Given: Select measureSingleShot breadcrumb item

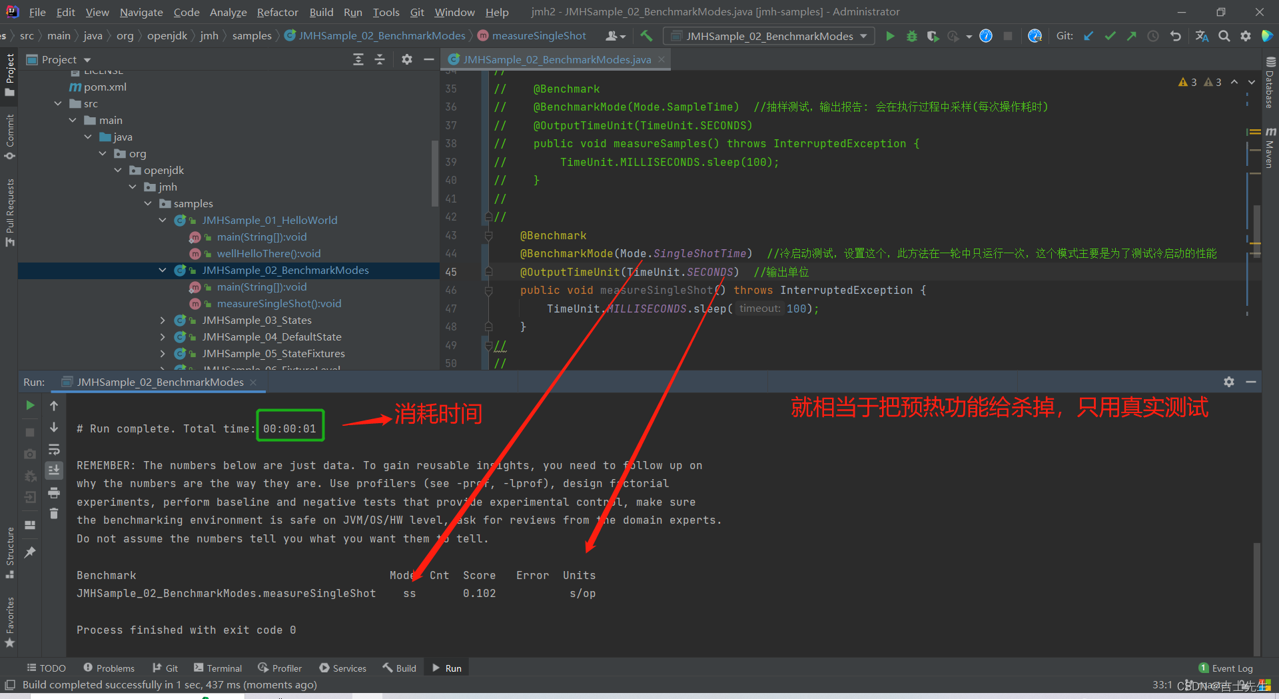Looking at the screenshot, I should point(532,36).
